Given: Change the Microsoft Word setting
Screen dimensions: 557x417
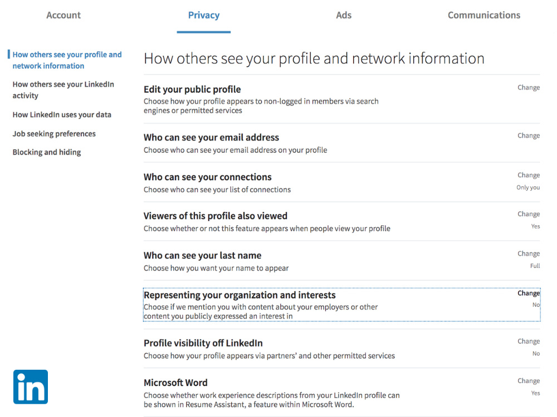Looking at the screenshot, I should [528, 381].
